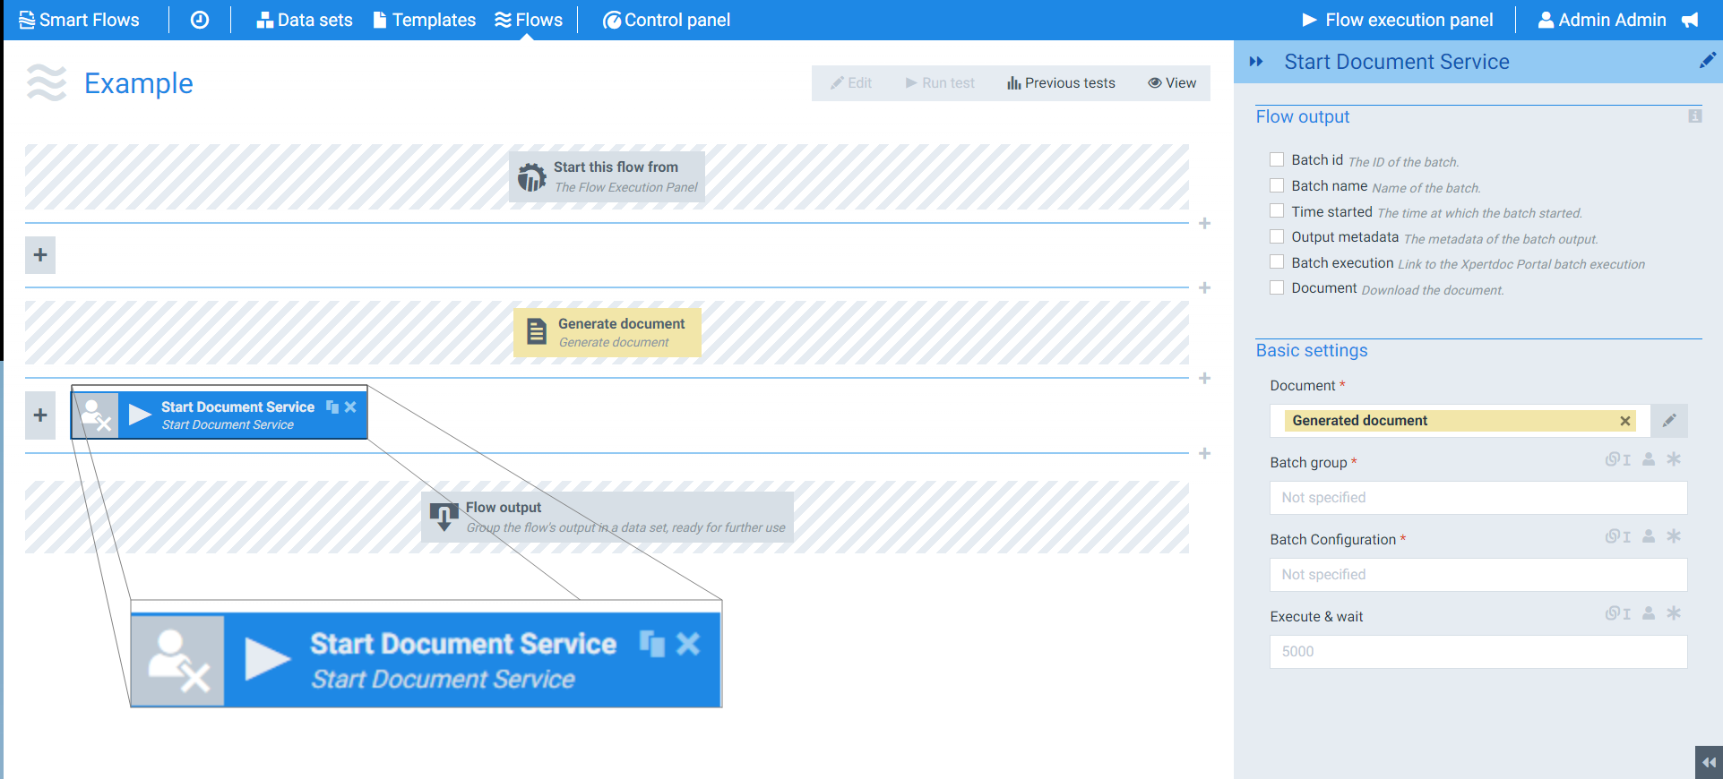1723x779 pixels.
Task: Click the View button
Action: [1172, 83]
